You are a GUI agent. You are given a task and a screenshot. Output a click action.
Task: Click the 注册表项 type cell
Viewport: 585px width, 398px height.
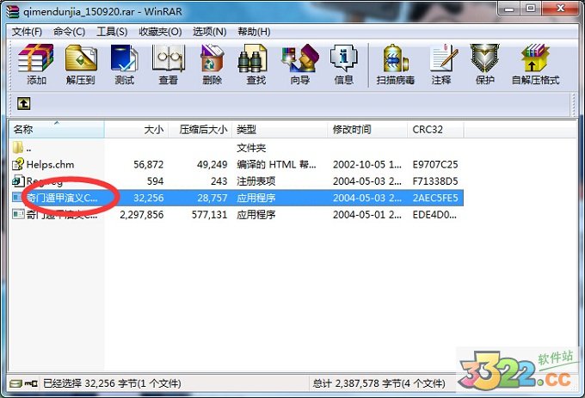pyautogui.click(x=256, y=181)
